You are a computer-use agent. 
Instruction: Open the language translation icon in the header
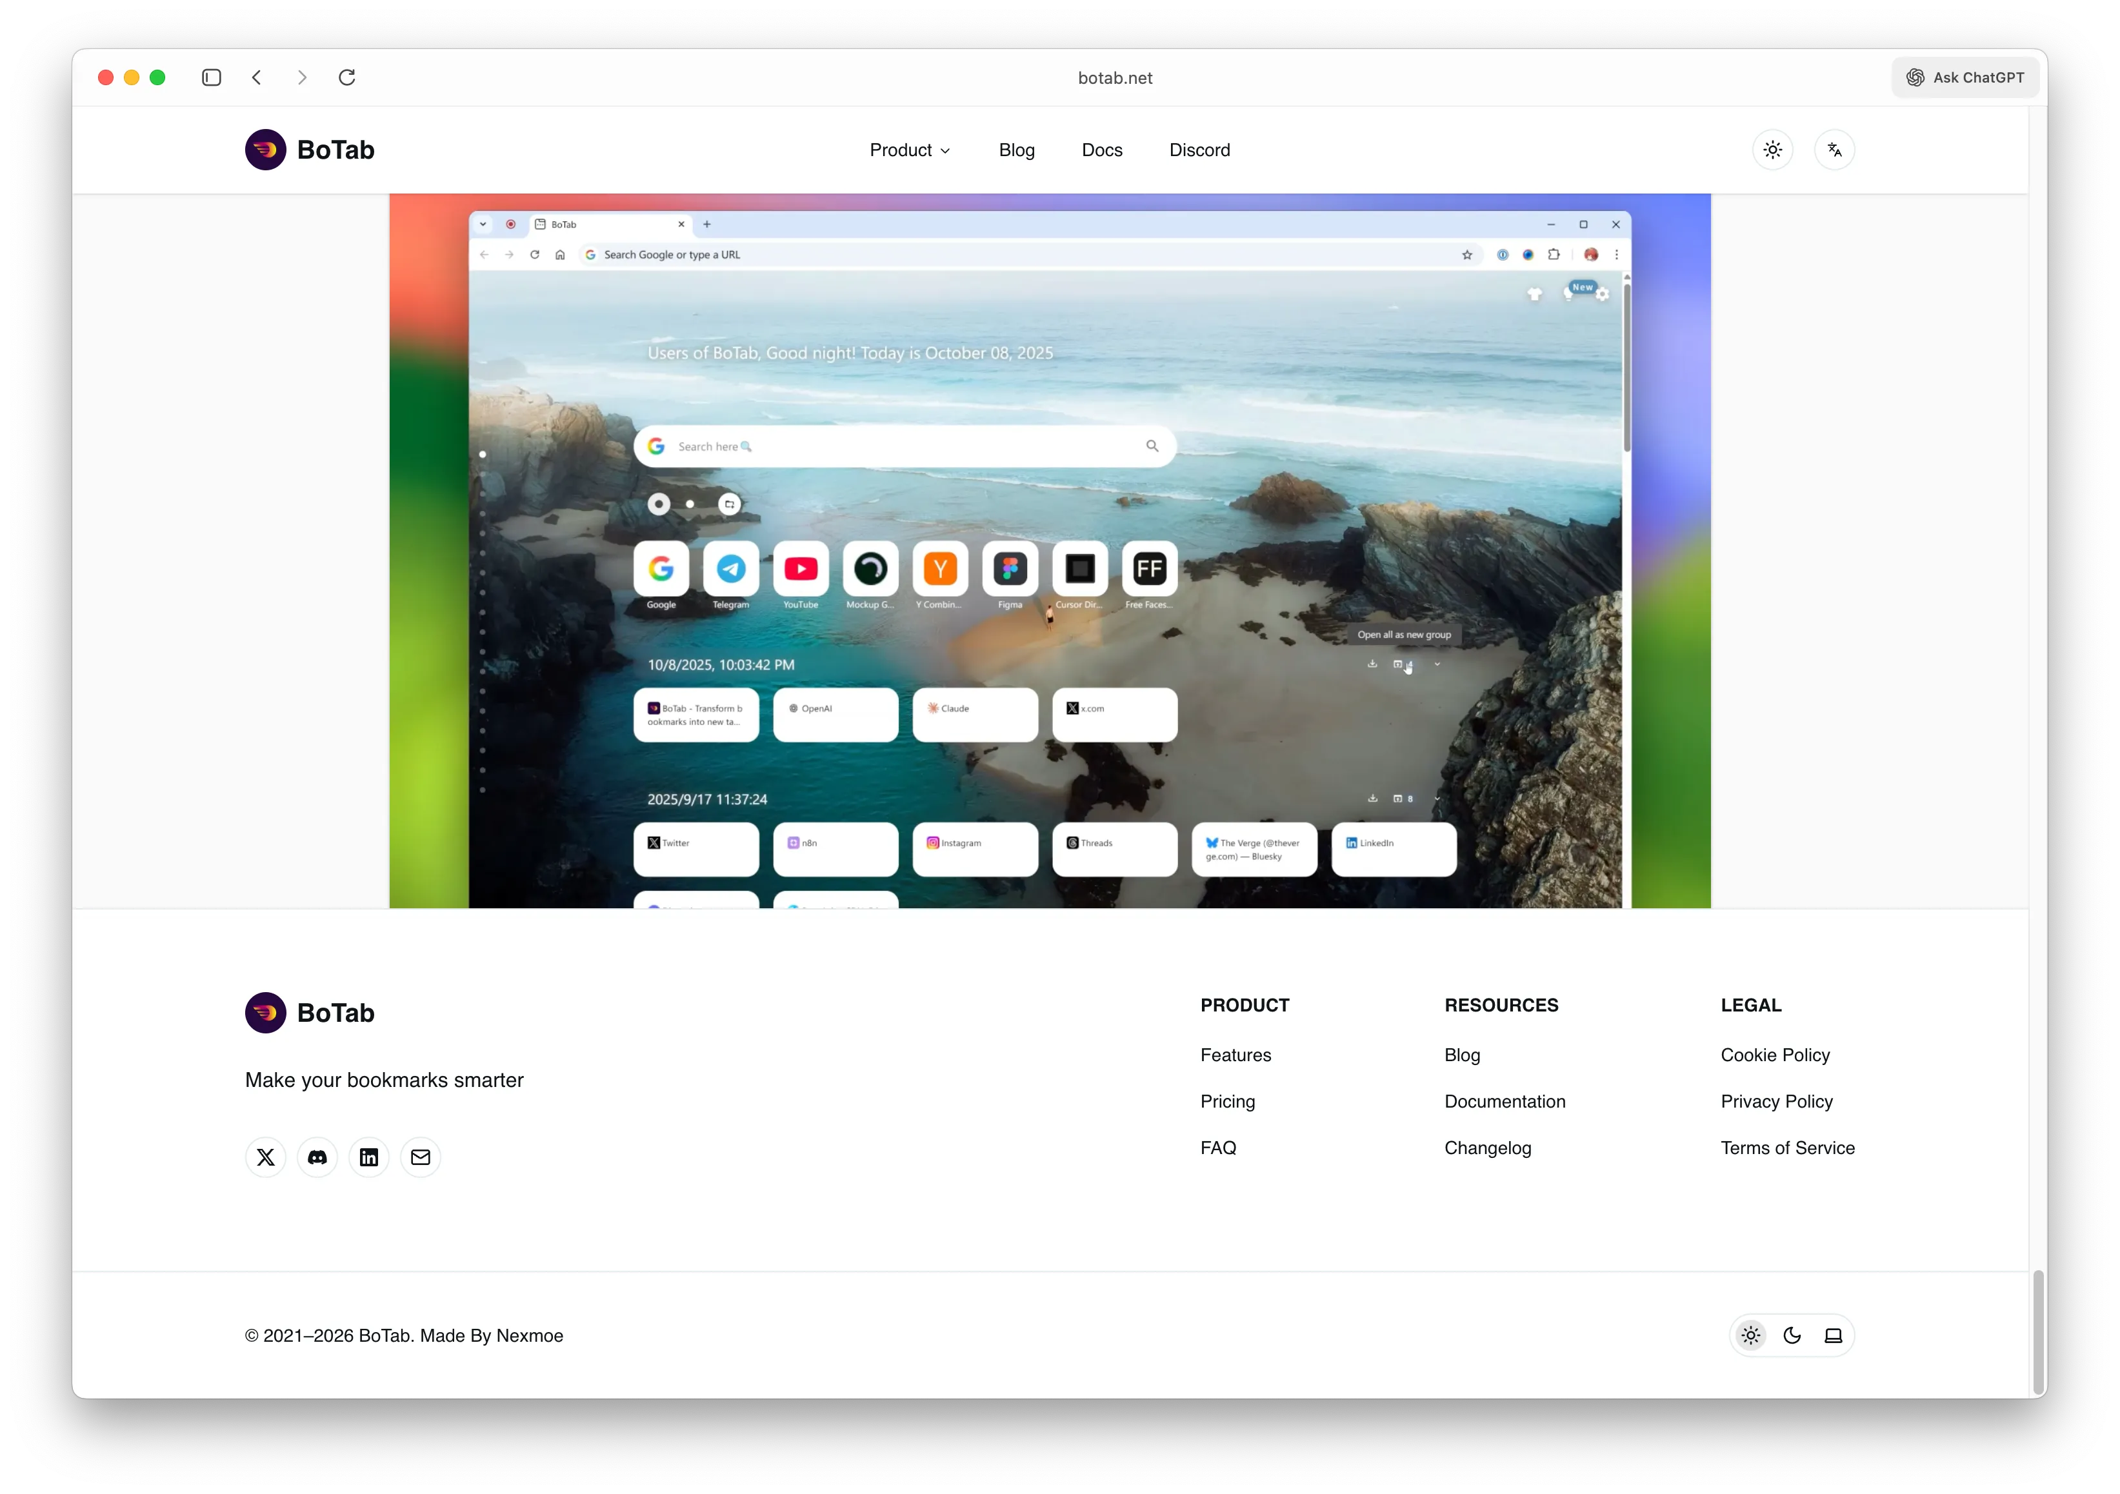click(x=1835, y=148)
